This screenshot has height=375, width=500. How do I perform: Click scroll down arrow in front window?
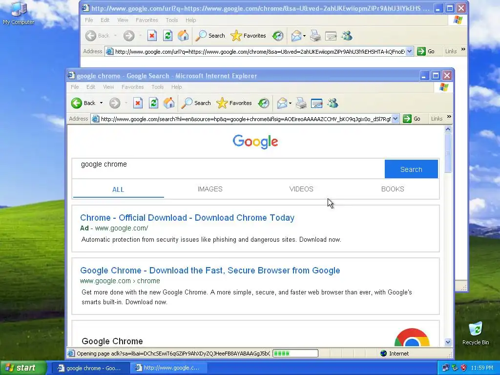(x=448, y=342)
